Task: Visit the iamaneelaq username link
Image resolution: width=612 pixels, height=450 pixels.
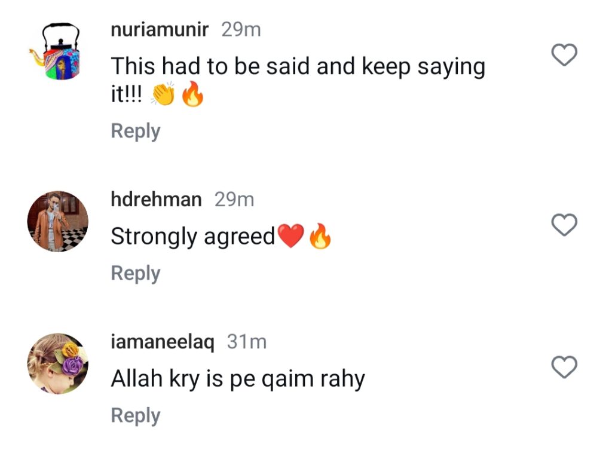Action: point(163,342)
